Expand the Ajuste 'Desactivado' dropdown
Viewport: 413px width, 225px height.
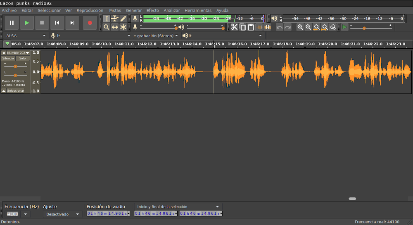coord(62,214)
